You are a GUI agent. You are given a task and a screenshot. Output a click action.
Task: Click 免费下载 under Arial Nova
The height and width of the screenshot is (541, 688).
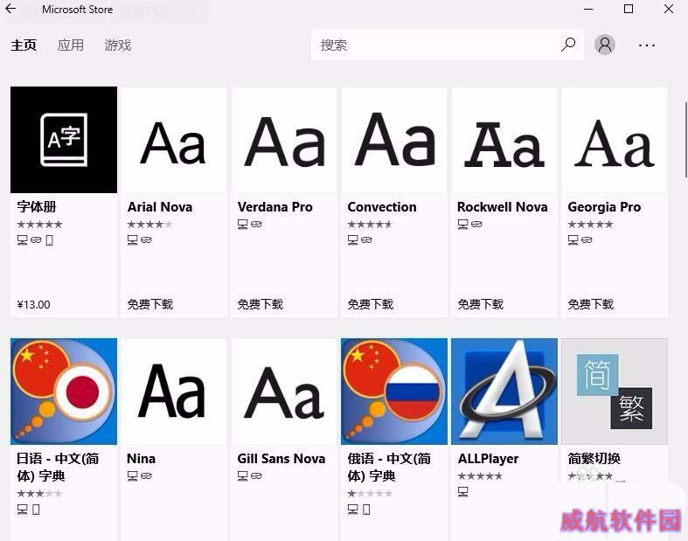[x=150, y=304]
